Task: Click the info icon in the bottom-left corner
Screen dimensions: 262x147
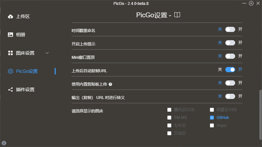Action: tap(4, 143)
